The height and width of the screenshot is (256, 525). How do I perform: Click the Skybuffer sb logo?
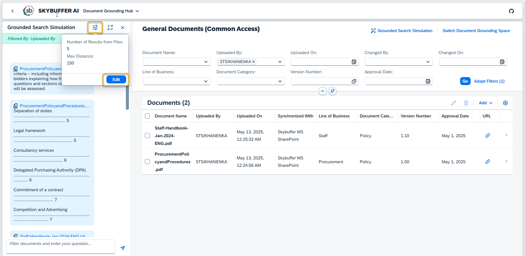click(29, 11)
